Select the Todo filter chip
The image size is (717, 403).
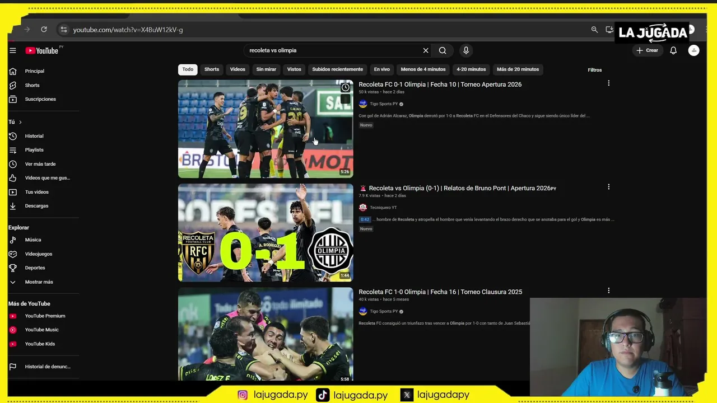pyautogui.click(x=188, y=69)
